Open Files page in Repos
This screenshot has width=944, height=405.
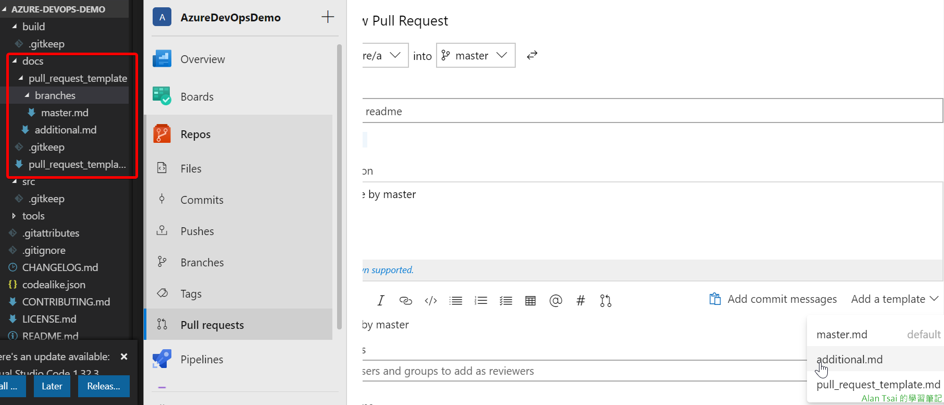(191, 168)
